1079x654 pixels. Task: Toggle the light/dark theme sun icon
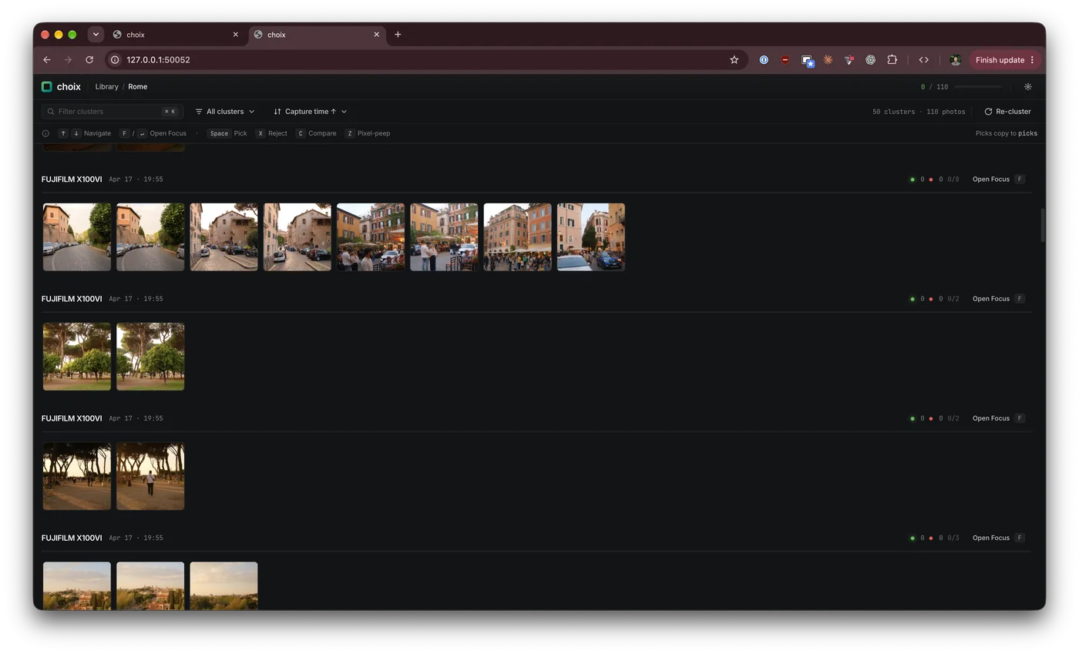(1027, 87)
